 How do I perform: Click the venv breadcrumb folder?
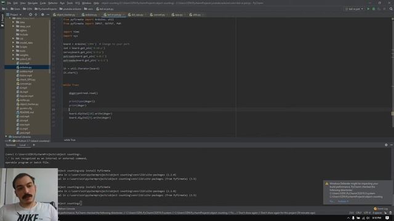point(89,9)
